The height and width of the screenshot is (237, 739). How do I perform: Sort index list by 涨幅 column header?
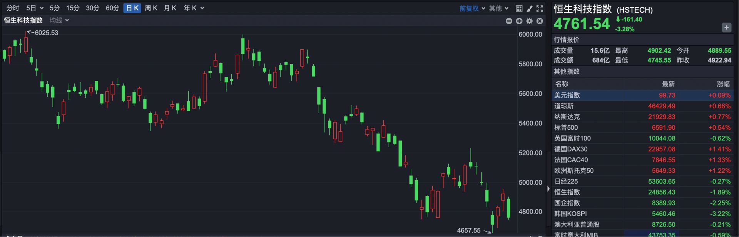pos(723,84)
